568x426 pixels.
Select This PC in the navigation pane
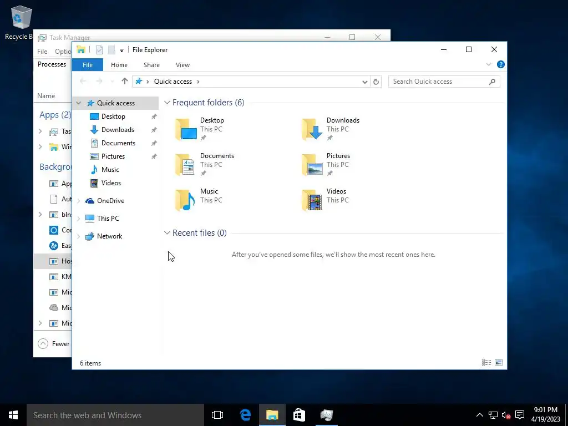[x=108, y=219]
